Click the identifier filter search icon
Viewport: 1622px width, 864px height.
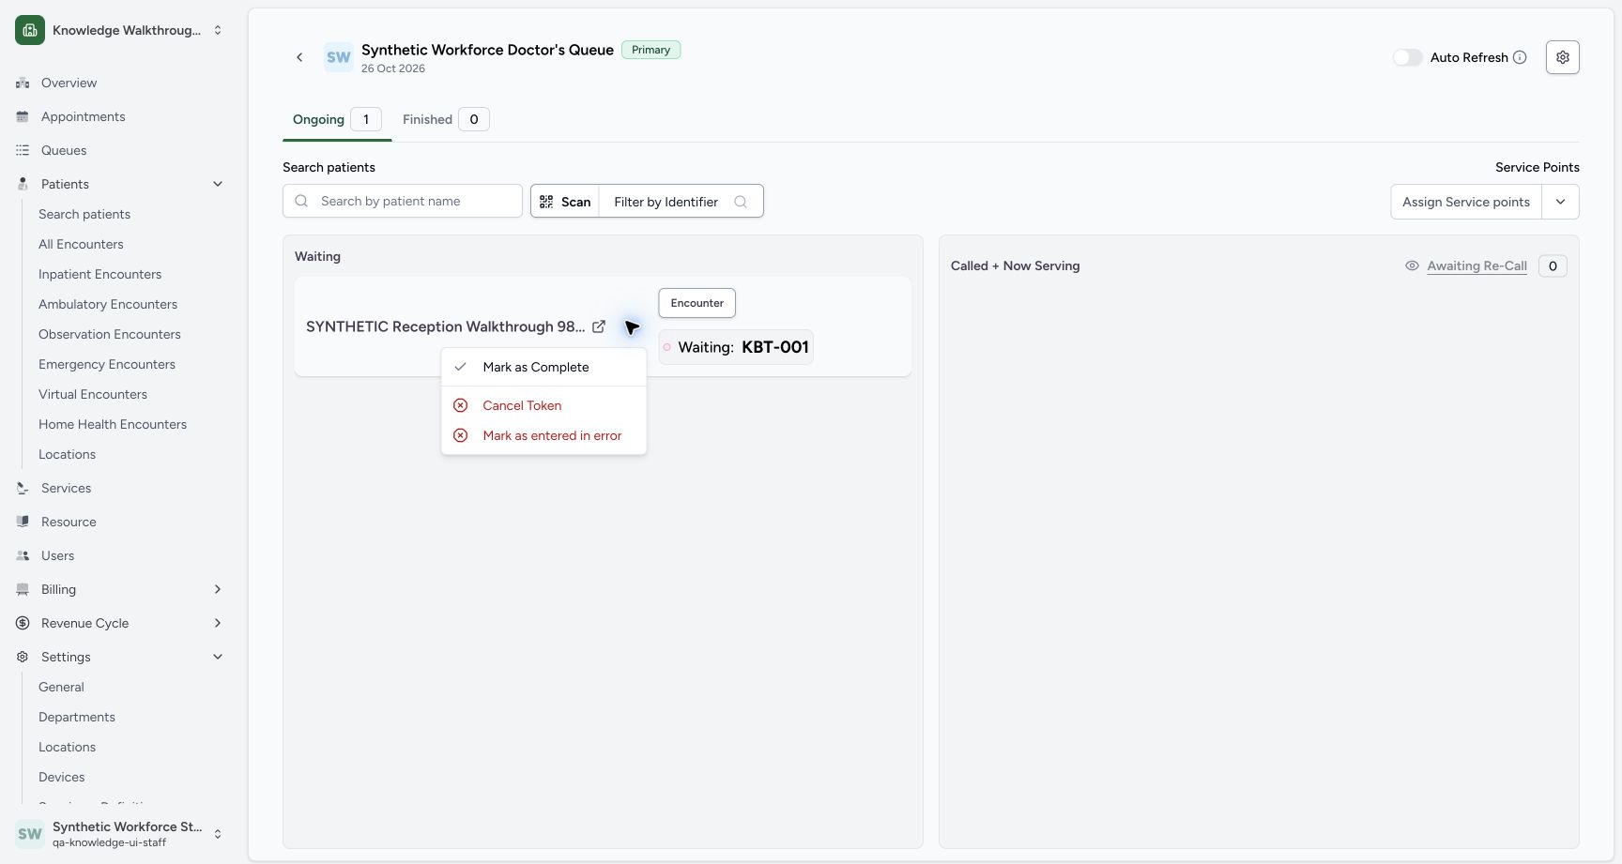click(x=741, y=202)
